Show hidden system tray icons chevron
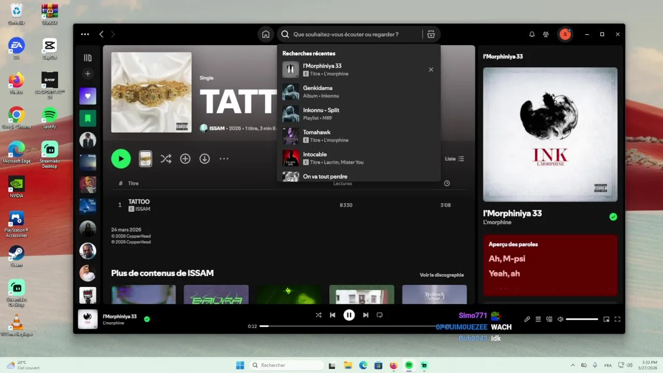The height and width of the screenshot is (373, 663). click(572, 365)
